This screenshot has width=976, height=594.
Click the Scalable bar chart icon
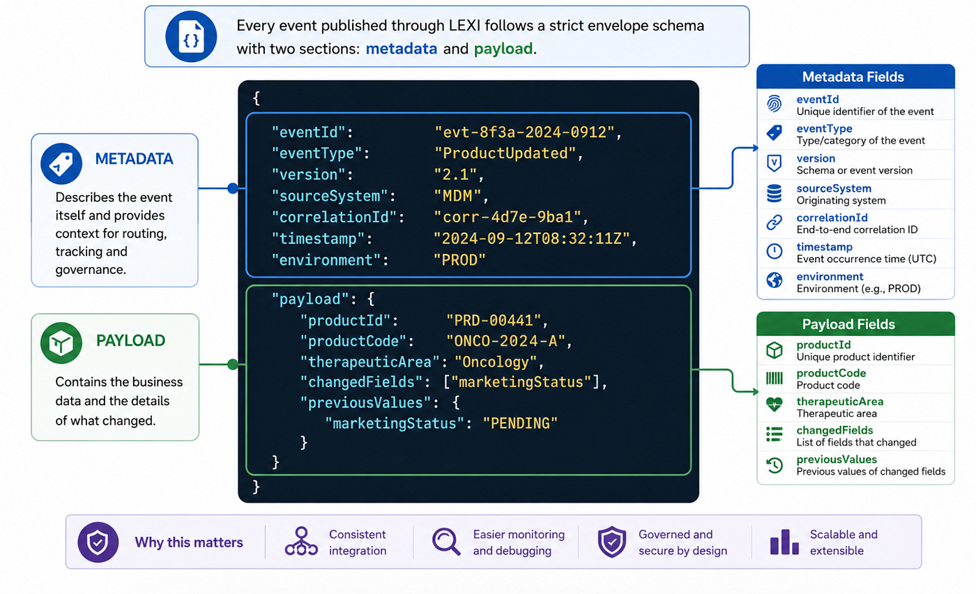click(784, 542)
